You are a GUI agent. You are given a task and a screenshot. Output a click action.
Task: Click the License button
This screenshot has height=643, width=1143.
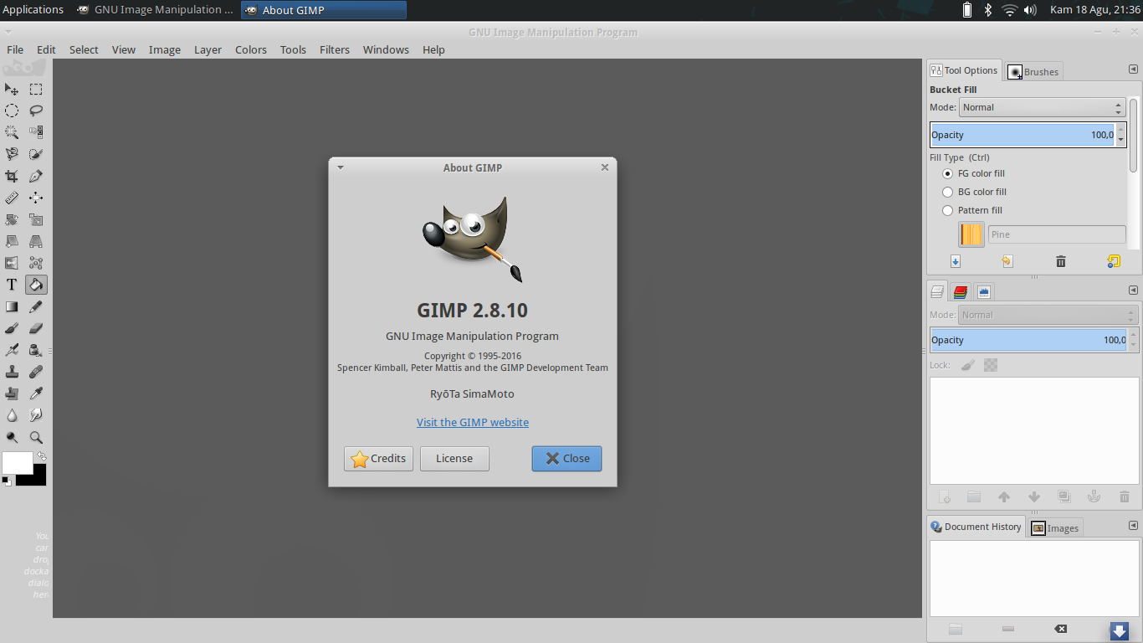[x=454, y=459]
